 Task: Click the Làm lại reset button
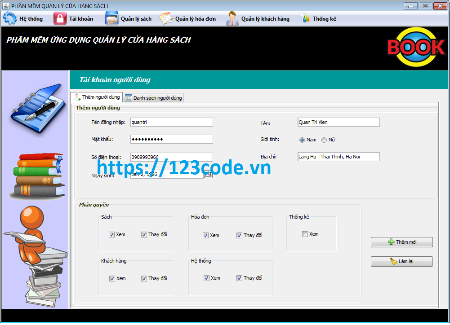tap(401, 261)
